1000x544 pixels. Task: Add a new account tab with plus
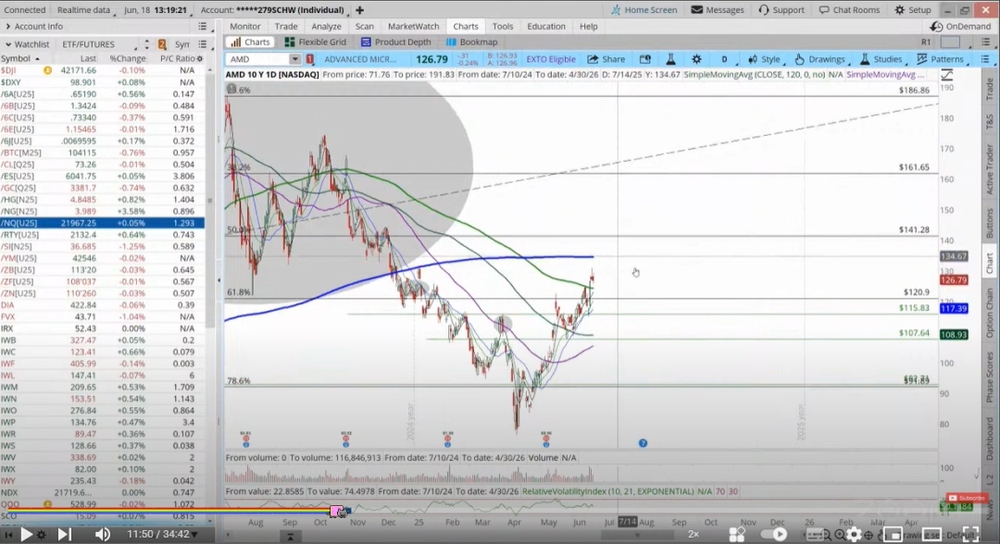[x=359, y=9]
